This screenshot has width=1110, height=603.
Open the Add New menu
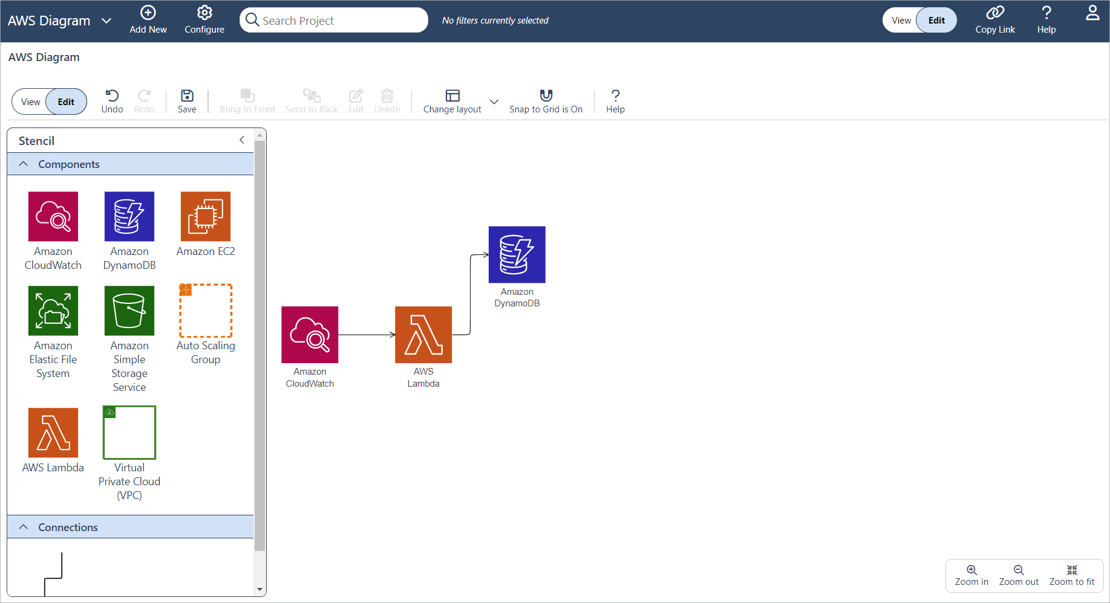click(x=148, y=20)
